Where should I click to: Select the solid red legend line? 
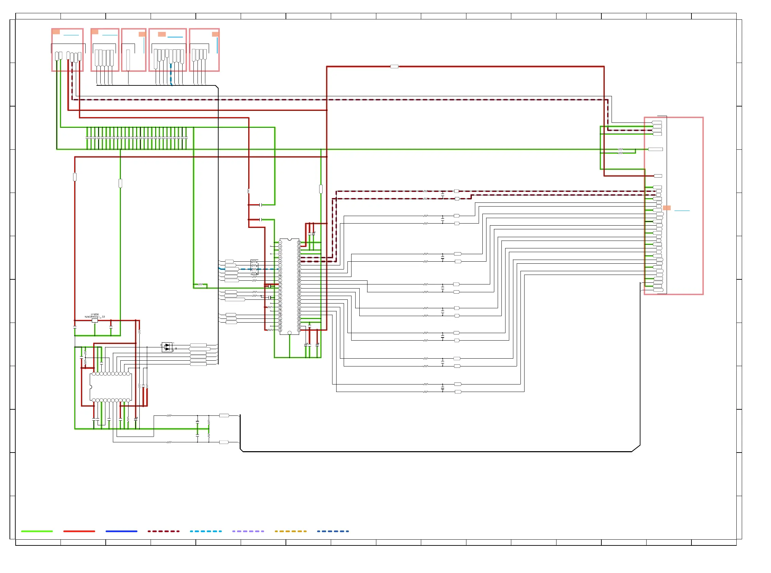point(79,532)
